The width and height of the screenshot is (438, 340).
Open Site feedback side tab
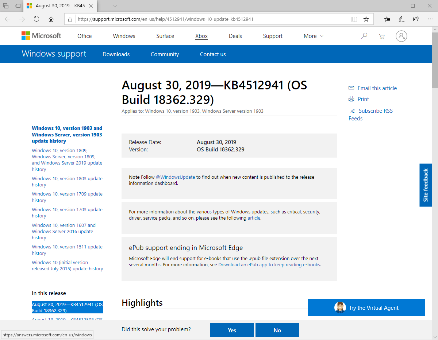(x=426, y=185)
